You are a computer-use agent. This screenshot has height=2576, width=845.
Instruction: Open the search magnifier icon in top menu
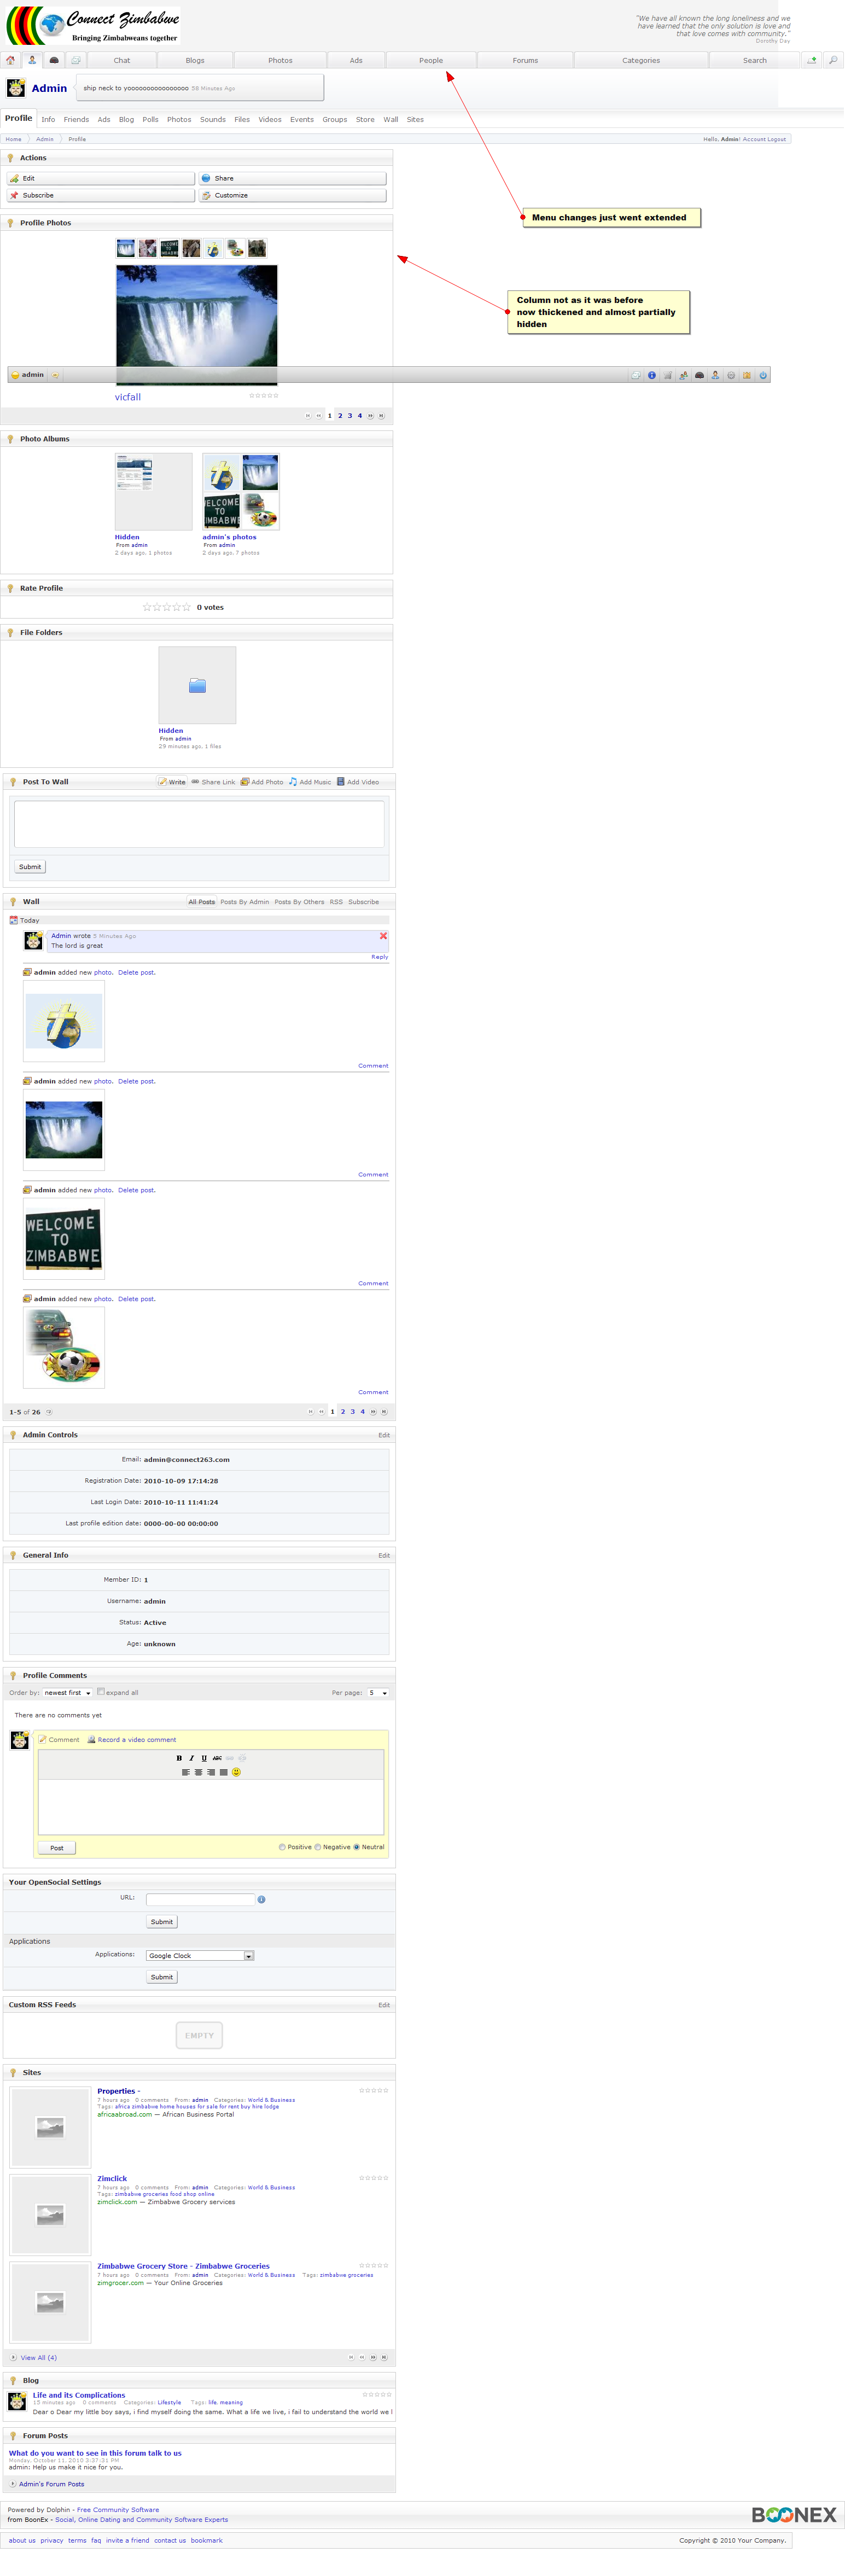tap(833, 60)
